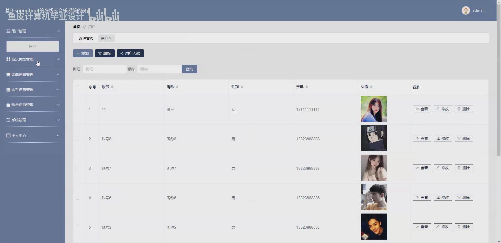
Task: Switch to the 系统首页 tab
Action: click(86, 38)
